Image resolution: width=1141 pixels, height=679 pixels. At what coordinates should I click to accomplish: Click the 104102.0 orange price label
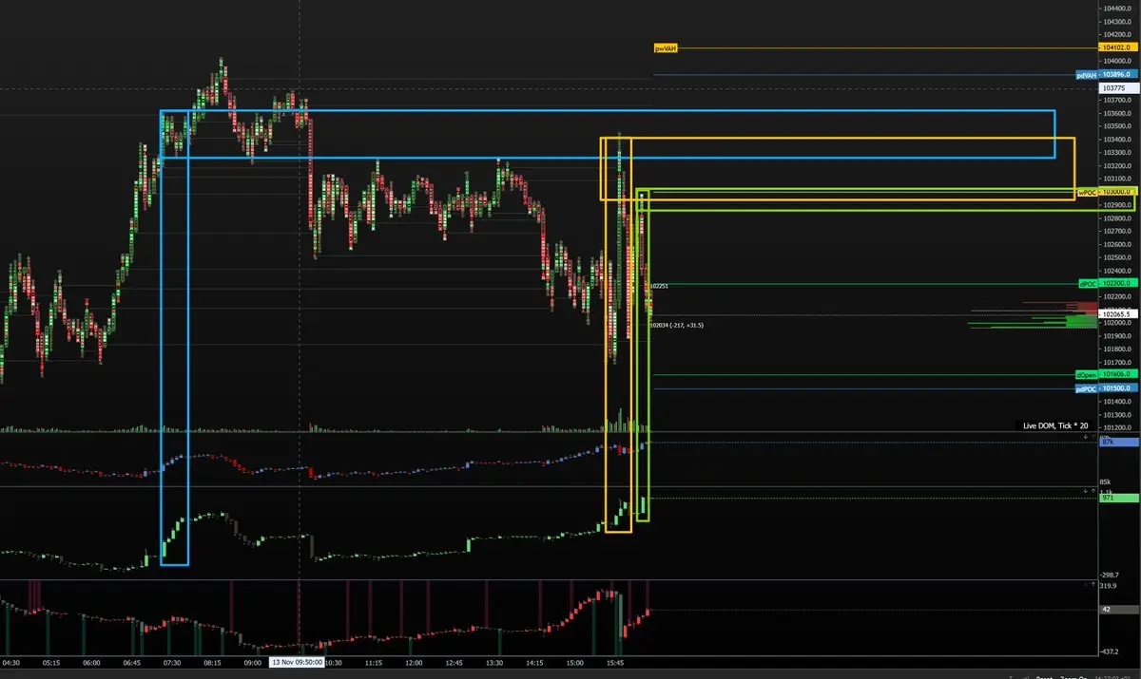coord(1117,47)
